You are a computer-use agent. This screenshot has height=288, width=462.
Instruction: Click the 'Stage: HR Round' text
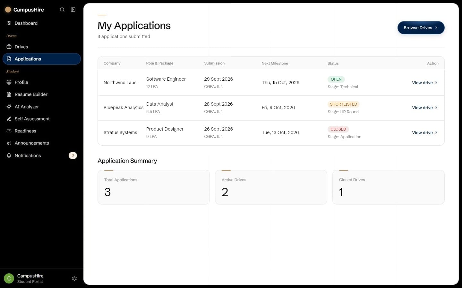tap(343, 112)
